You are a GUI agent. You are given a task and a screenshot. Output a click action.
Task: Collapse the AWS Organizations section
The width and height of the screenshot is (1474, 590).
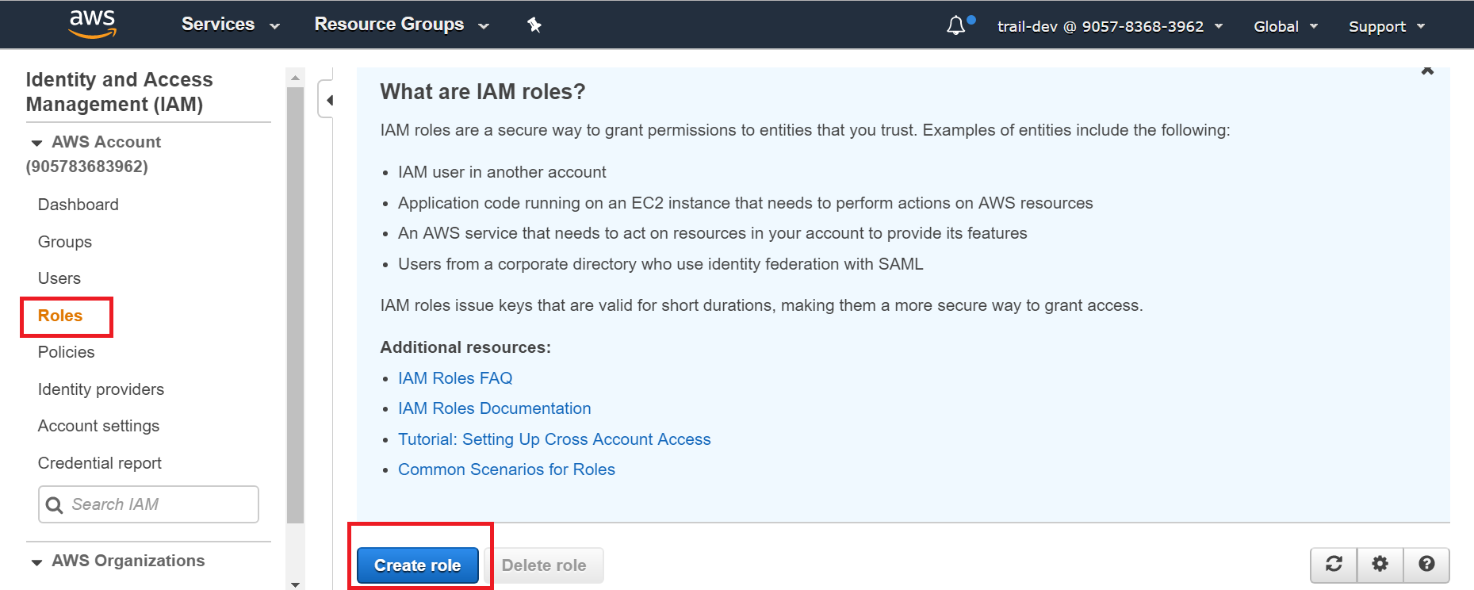point(36,561)
